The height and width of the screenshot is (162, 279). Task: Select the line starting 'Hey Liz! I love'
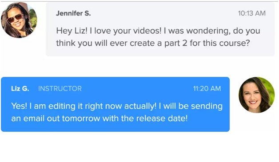158,31
